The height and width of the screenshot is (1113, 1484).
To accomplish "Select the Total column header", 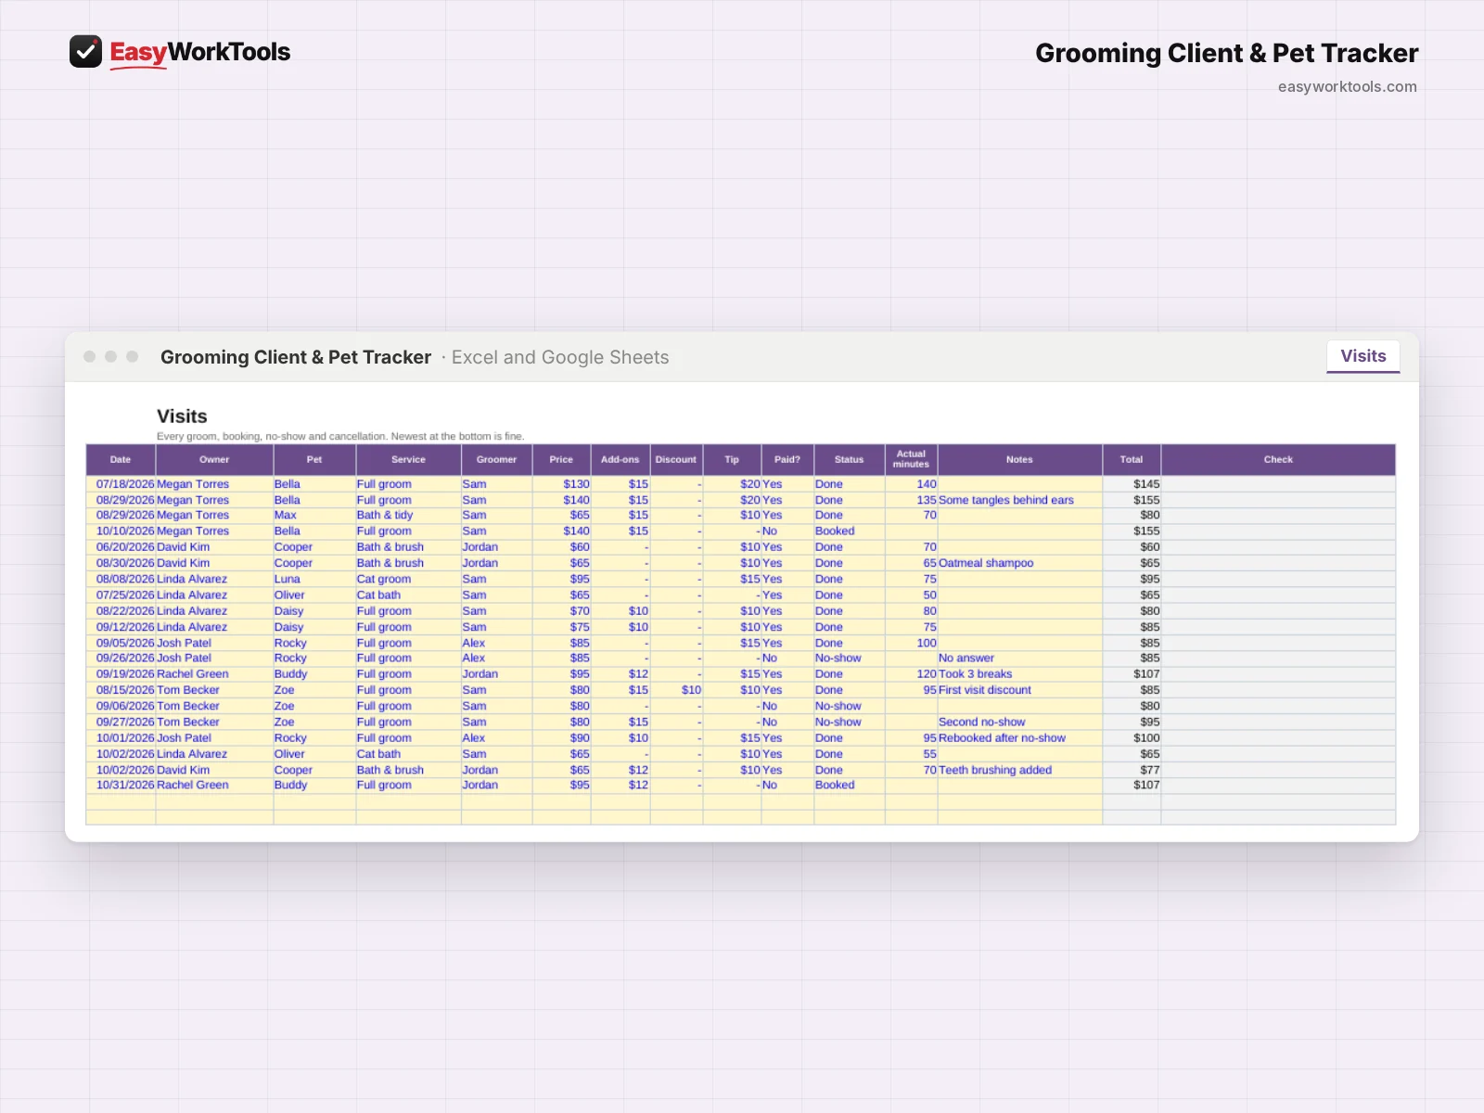I will click(x=1132, y=460).
